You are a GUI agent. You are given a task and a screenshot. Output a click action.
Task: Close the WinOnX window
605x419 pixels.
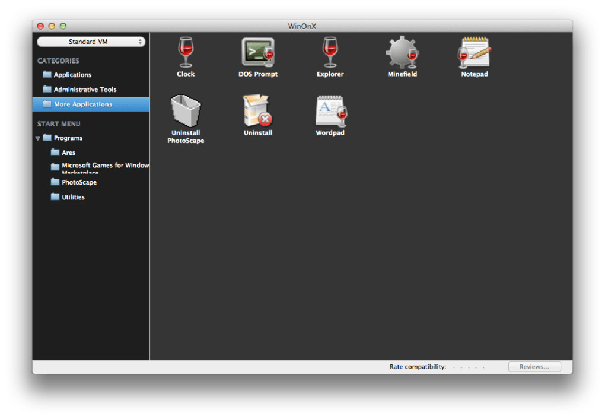pyautogui.click(x=40, y=26)
